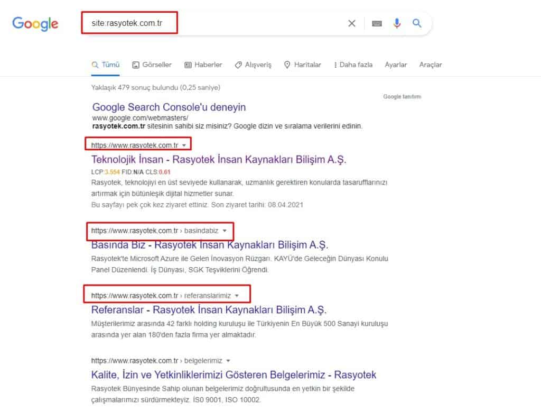Click the Haritalar map pin icon
The width and height of the screenshot is (541, 420).
tap(286, 64)
